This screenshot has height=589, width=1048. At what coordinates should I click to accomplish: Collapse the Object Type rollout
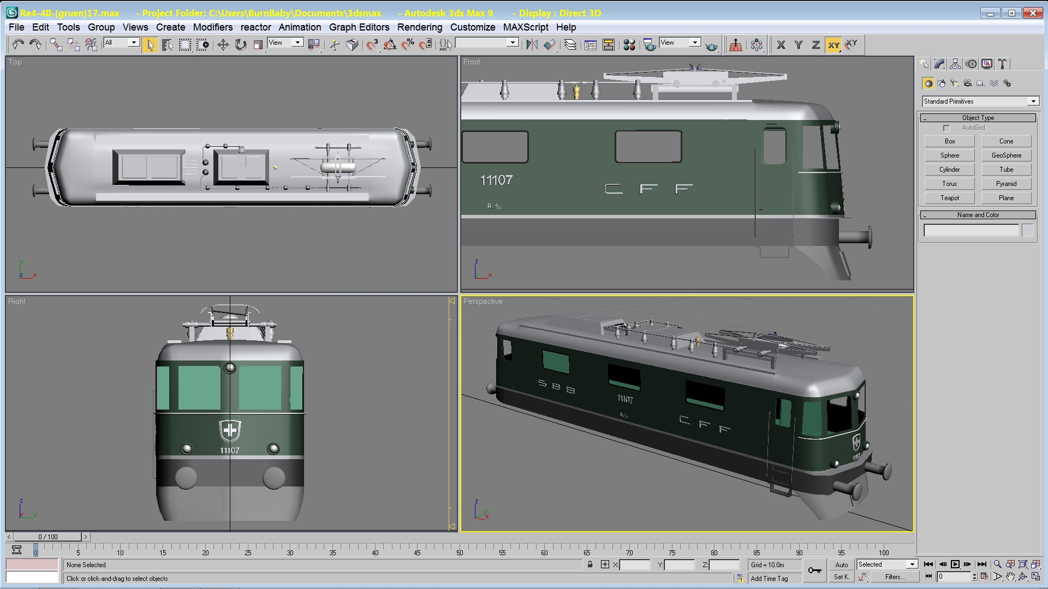pyautogui.click(x=978, y=118)
